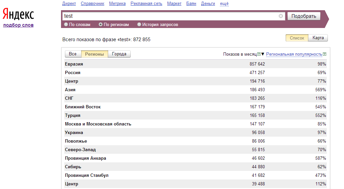Click the Провинция Анкара row name

85,158
